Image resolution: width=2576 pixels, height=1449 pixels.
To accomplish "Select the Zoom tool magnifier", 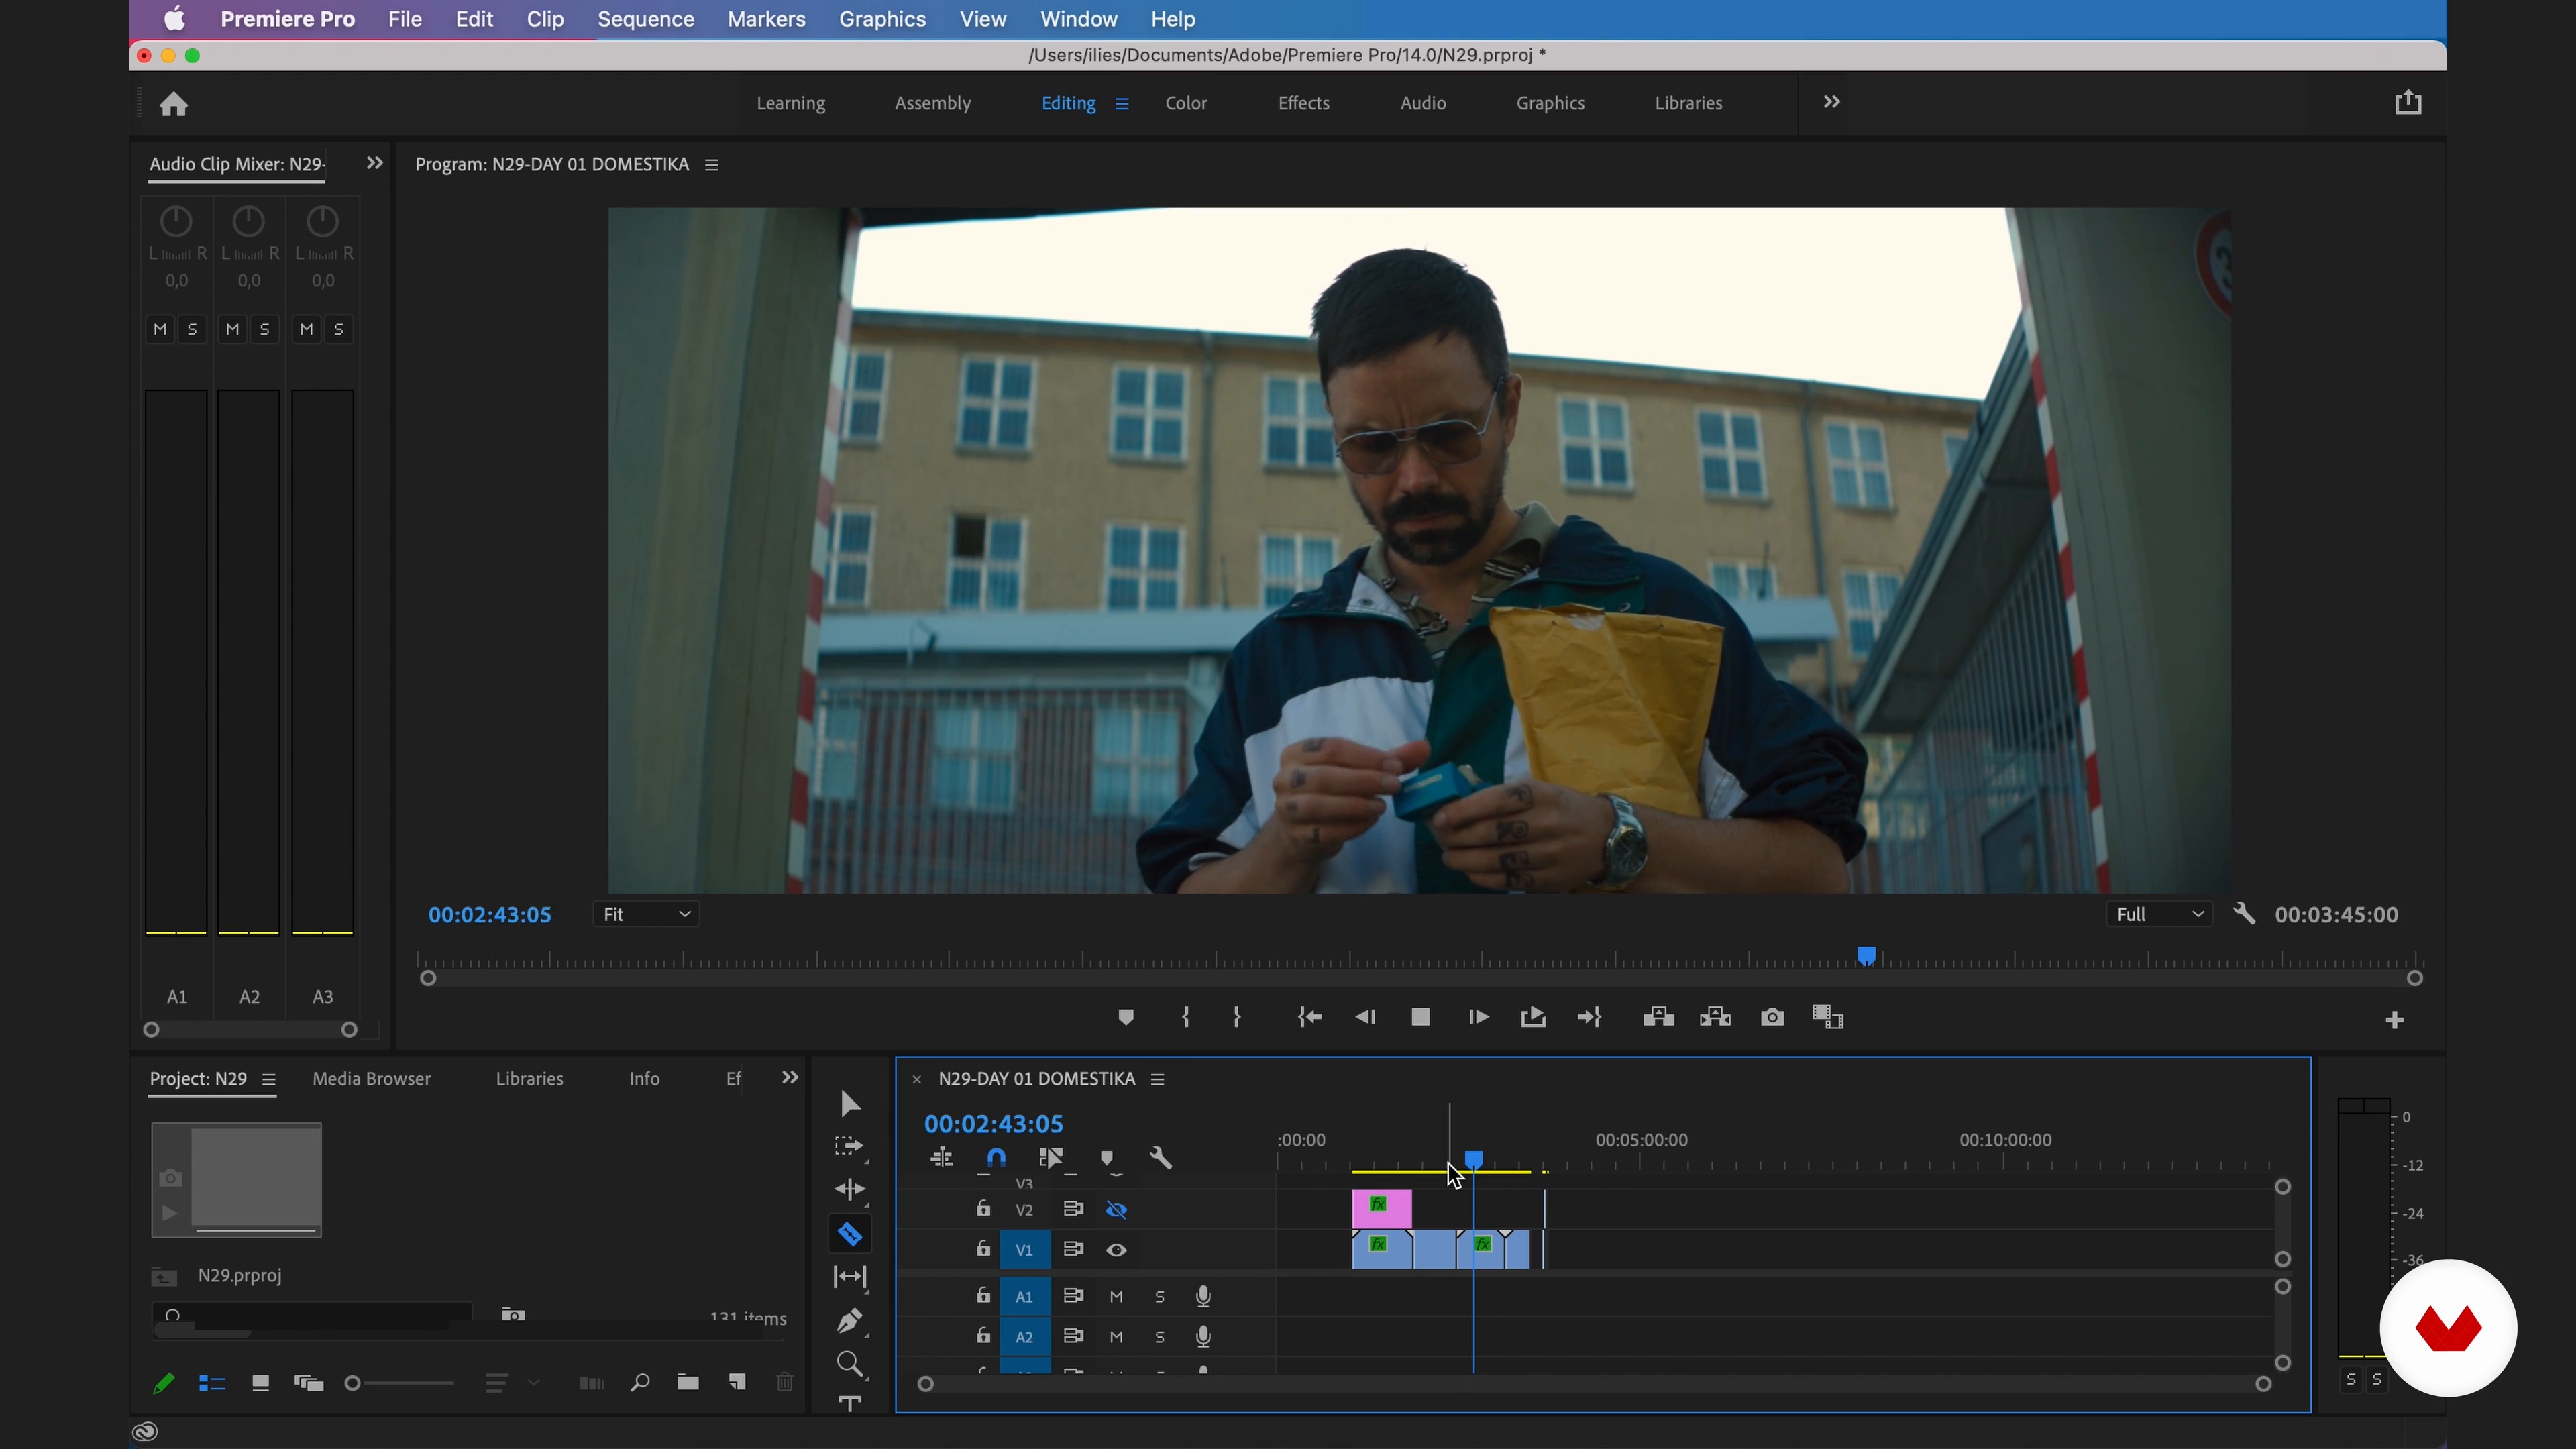I will 850,1364.
